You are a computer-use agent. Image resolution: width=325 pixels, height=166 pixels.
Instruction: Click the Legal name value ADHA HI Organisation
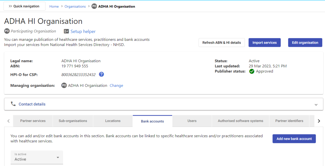[x=81, y=61]
